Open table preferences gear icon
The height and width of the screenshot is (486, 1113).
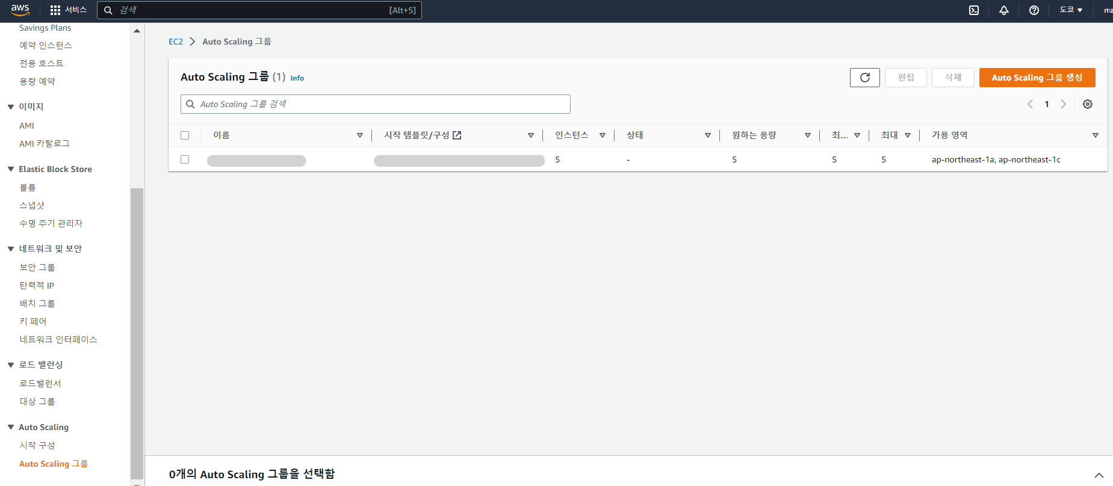point(1088,104)
